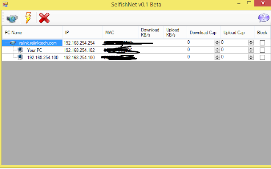Click Upload Cap spinner for ralink.ralinktech.com row
This screenshot has height=169, width=271.
tap(251, 42)
